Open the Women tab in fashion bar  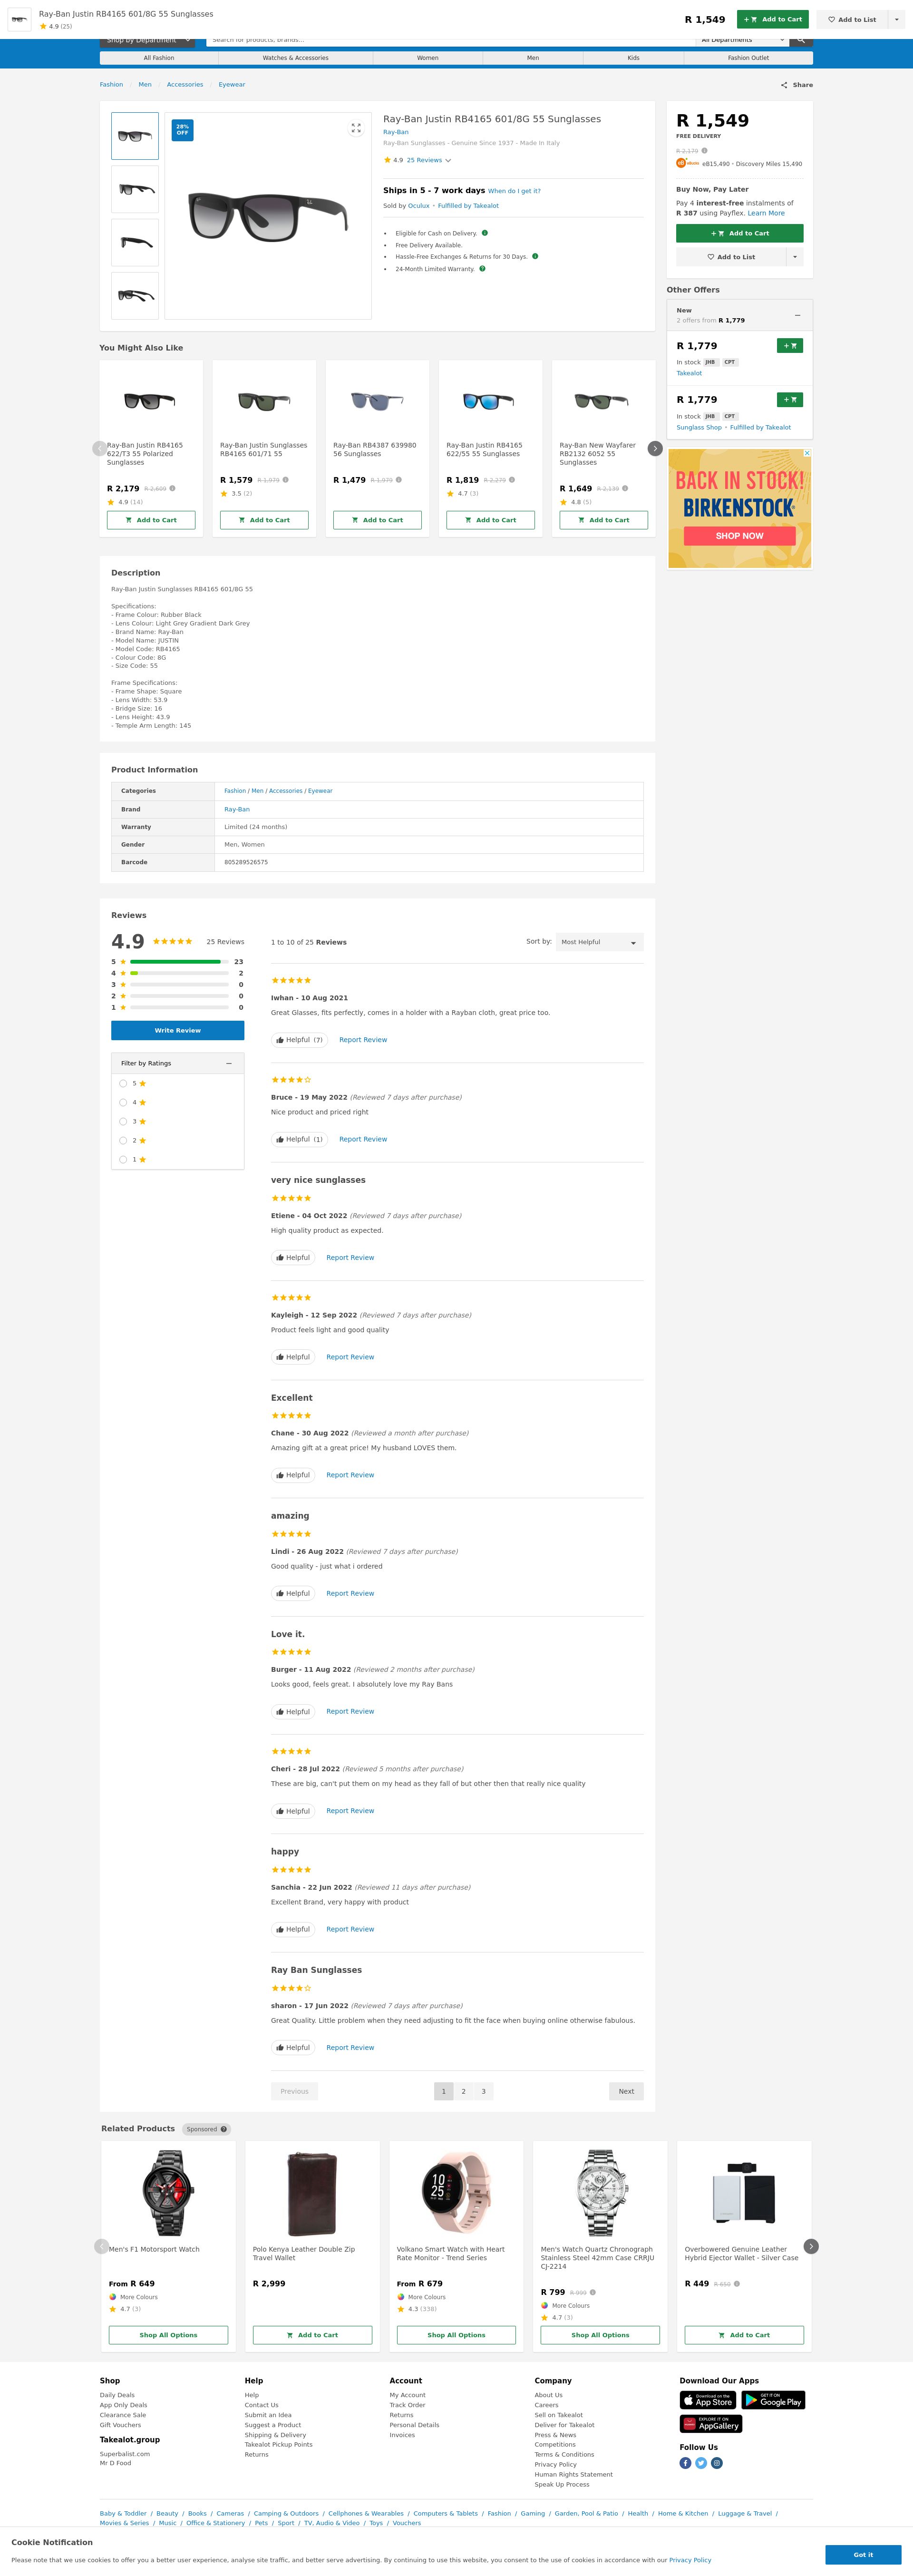(x=428, y=58)
